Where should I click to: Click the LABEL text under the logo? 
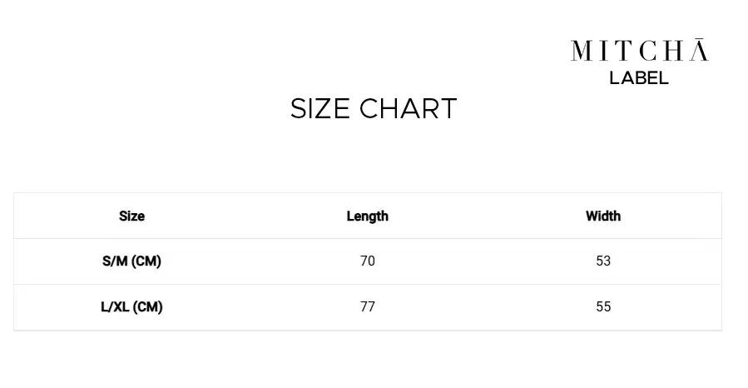[x=639, y=77]
